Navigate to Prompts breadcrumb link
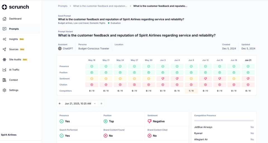 tap(63, 6)
